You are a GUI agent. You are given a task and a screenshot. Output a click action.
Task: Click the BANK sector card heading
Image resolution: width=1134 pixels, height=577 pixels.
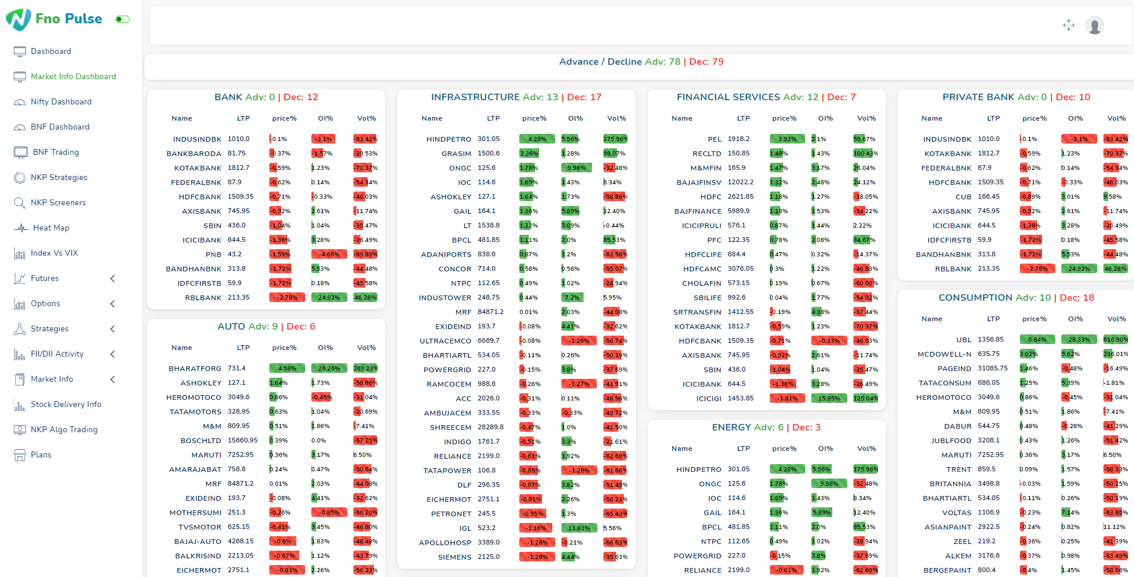coord(266,97)
